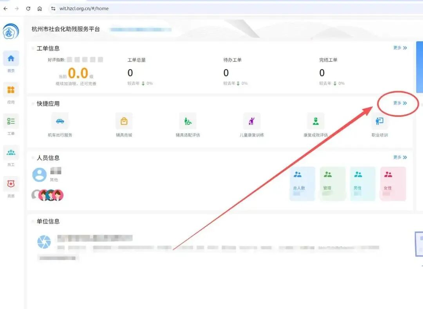Screen dimensions: 423x309
Task: Open 应用 apps in sidebar
Action: click(x=11, y=93)
